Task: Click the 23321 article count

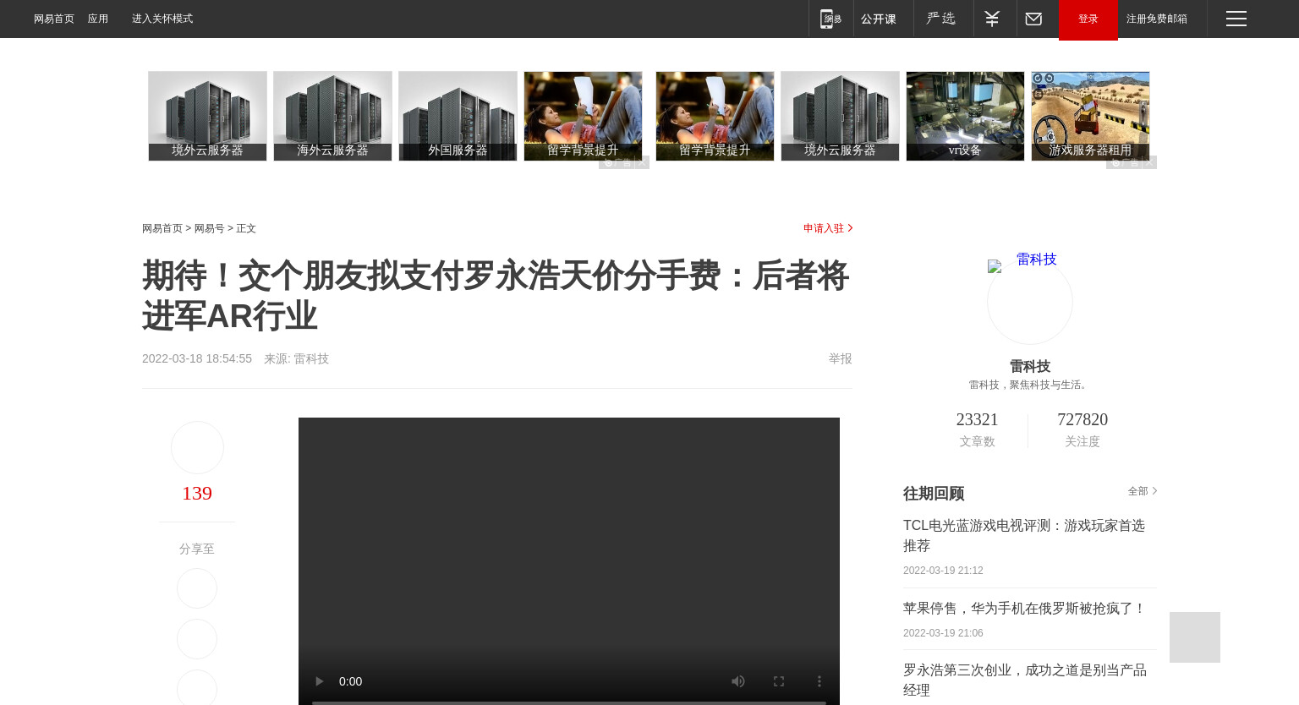Action: [977, 420]
